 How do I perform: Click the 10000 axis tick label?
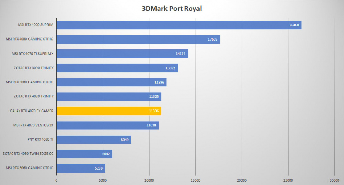click(149, 181)
